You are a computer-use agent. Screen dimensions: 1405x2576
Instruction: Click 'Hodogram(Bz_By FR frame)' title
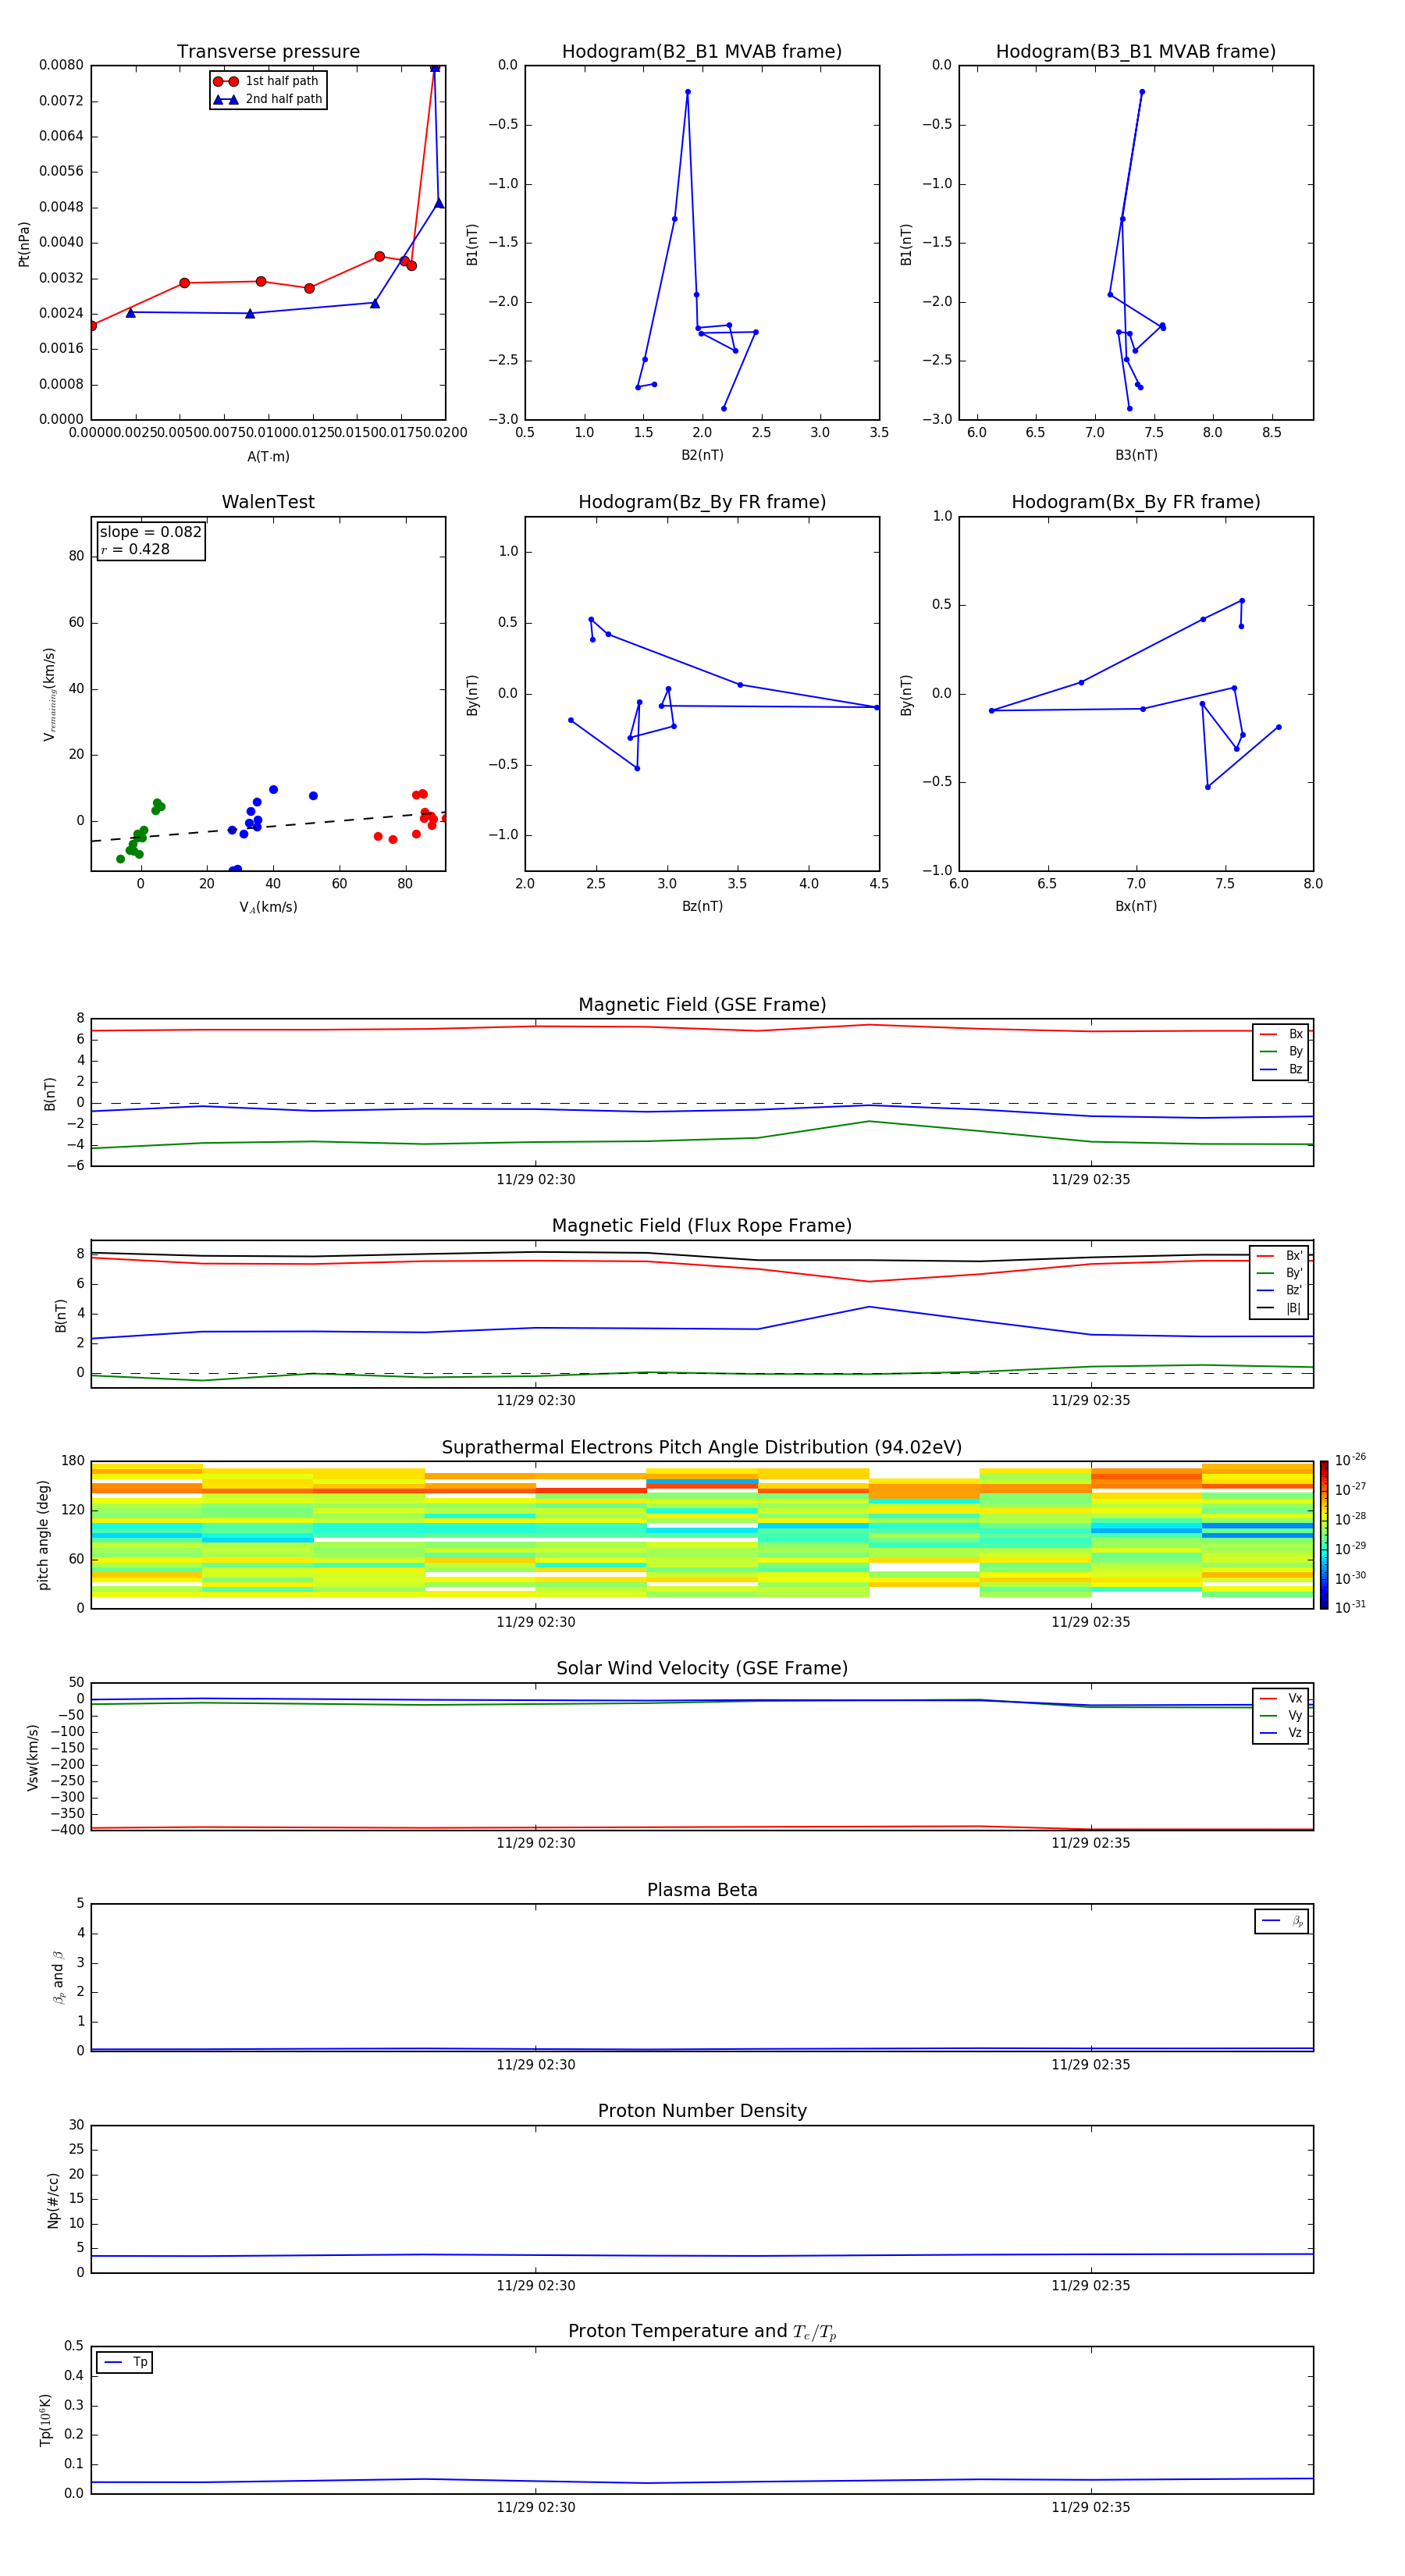click(x=702, y=502)
